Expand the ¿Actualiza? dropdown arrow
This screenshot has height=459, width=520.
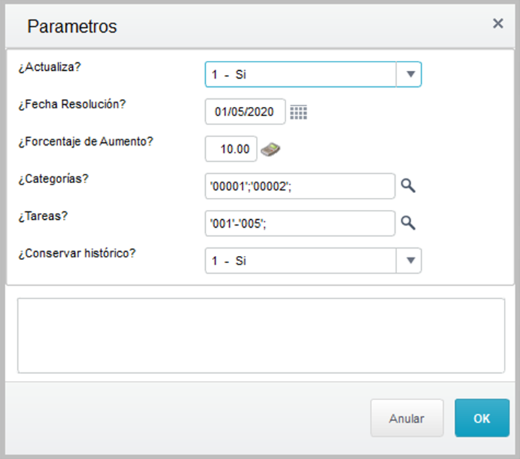[x=410, y=75]
